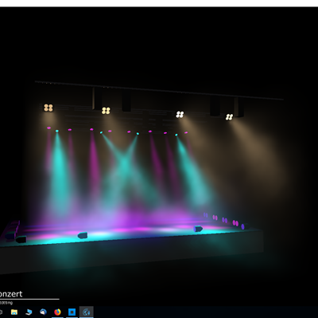Click the rightmost cyan moving head light
The width and height of the screenshot is (318, 318).
click(x=176, y=135)
